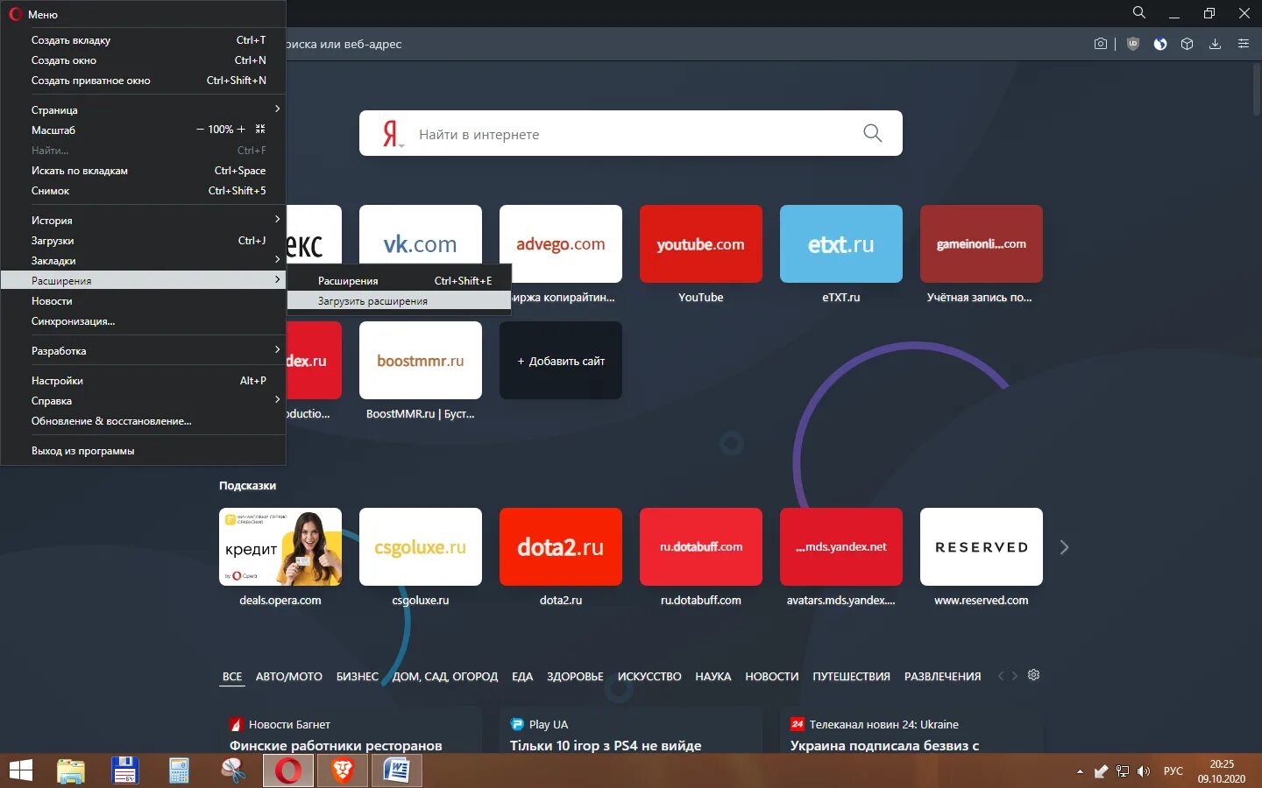Select ПУТЕШЕСТВИЯ news category tab
The width and height of the screenshot is (1262, 788).
tap(851, 677)
